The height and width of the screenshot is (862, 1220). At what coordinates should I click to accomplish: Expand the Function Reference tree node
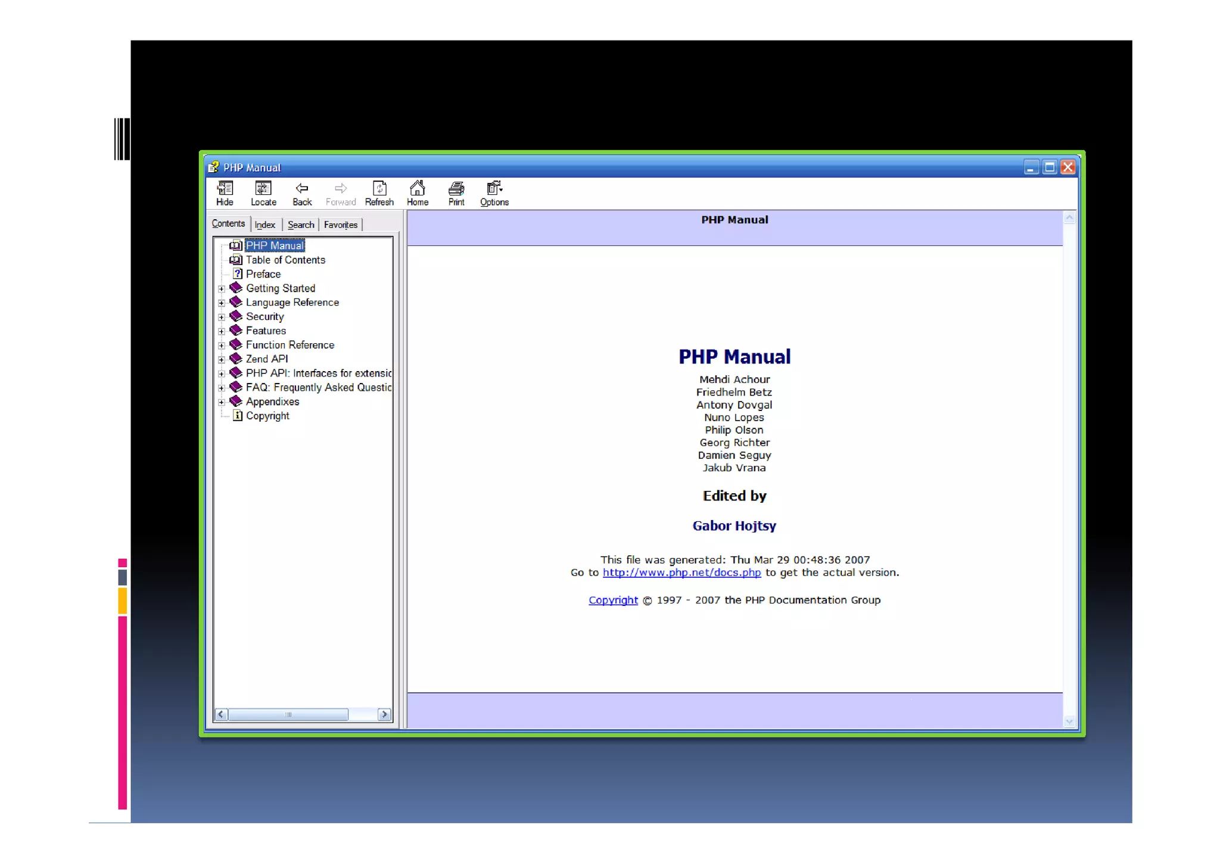222,346
